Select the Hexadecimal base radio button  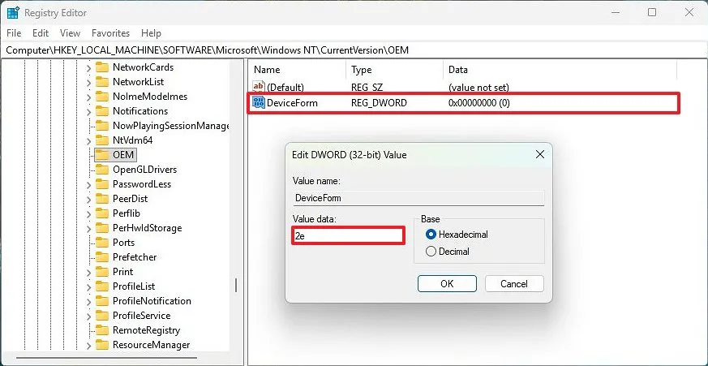pos(431,235)
